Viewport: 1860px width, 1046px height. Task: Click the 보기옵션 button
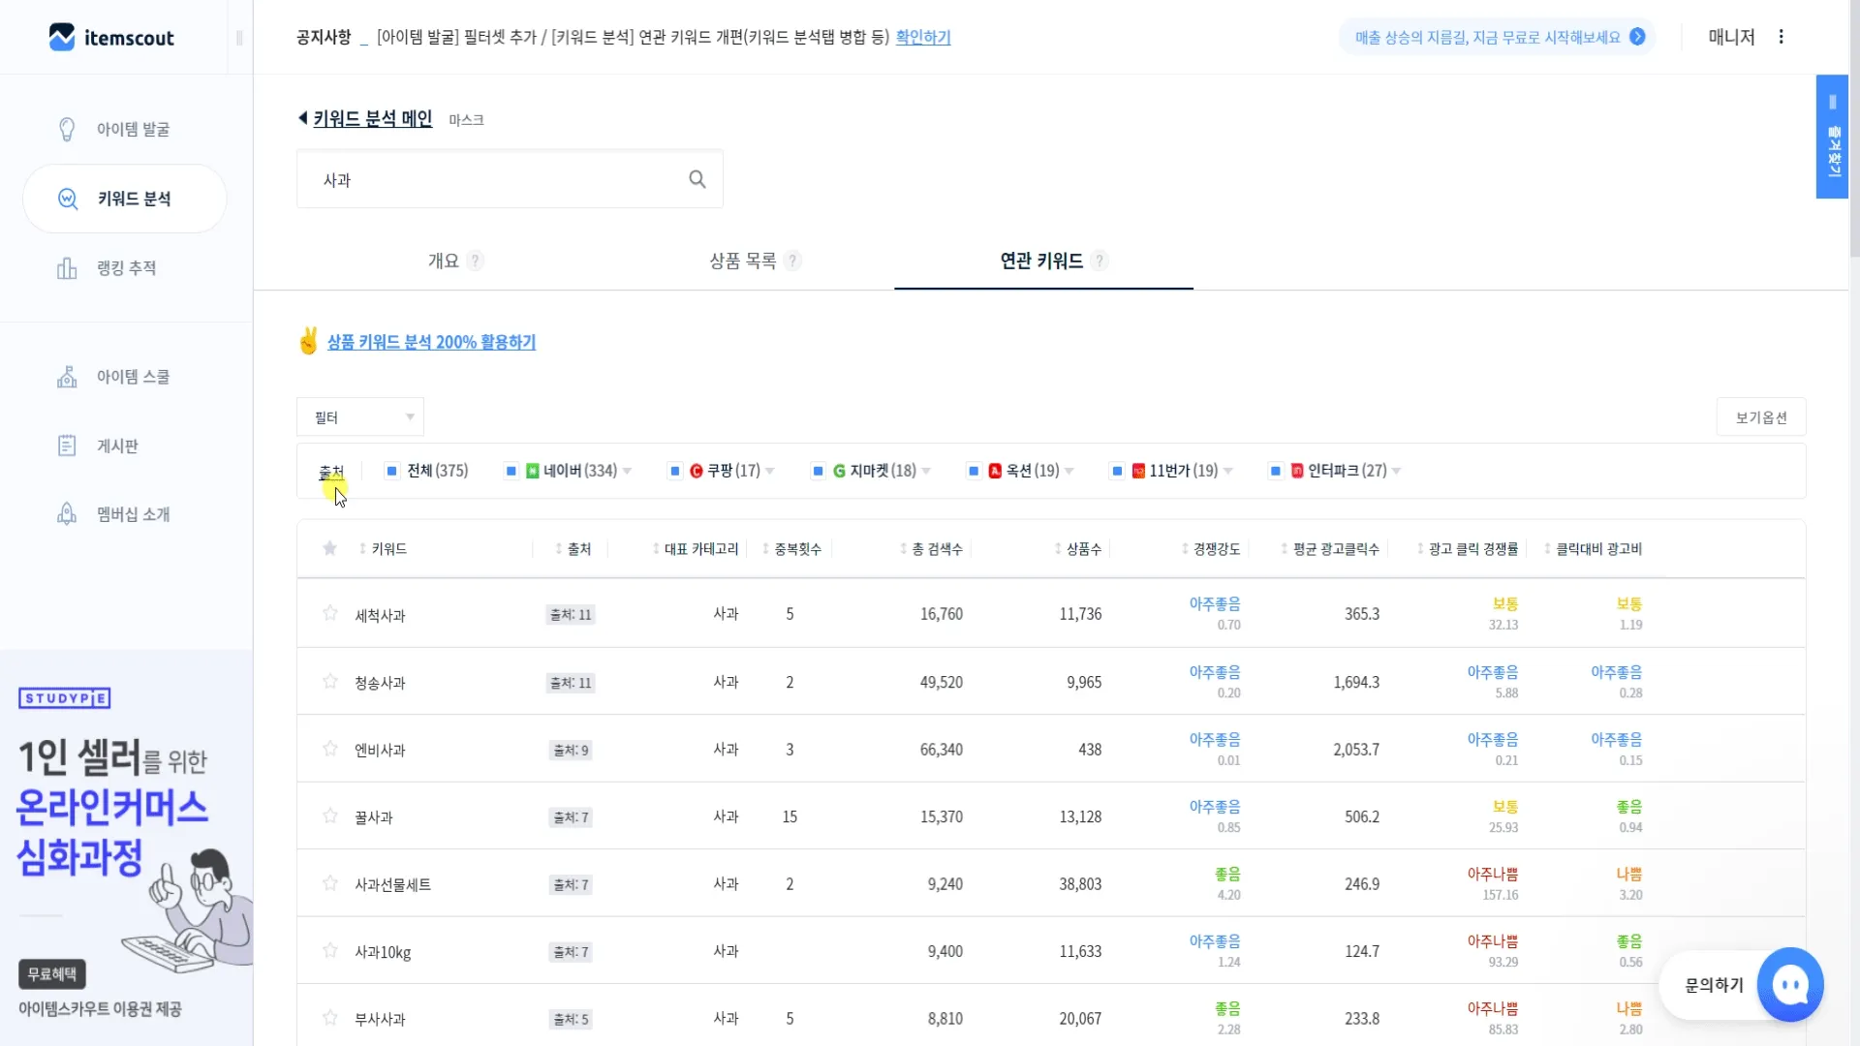pos(1760,417)
